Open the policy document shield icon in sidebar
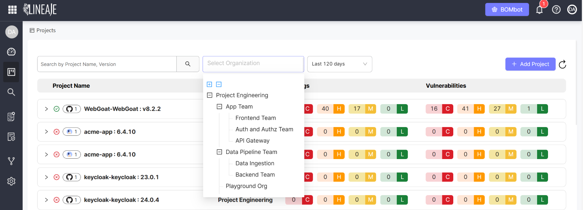The image size is (583, 210). click(11, 137)
